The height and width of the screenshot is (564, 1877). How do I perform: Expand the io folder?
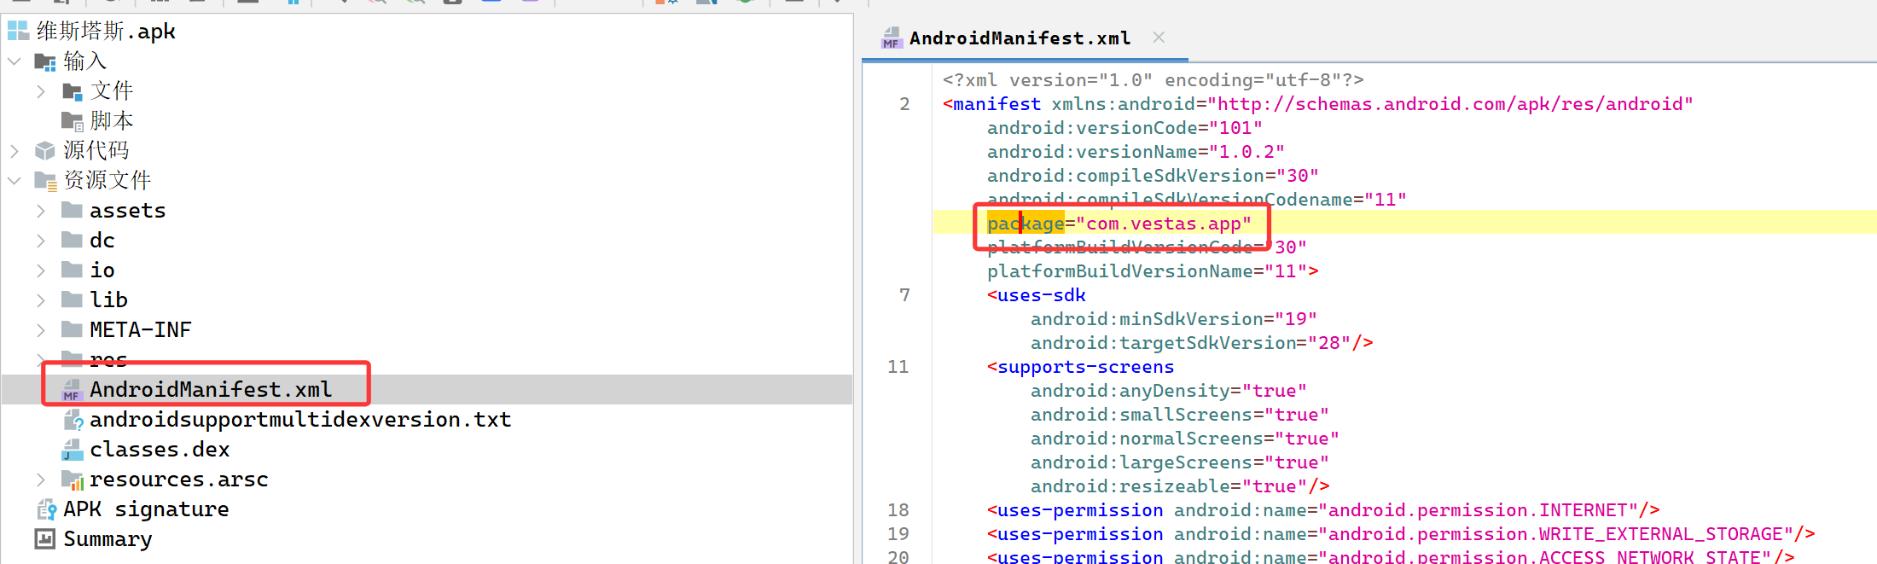point(41,270)
